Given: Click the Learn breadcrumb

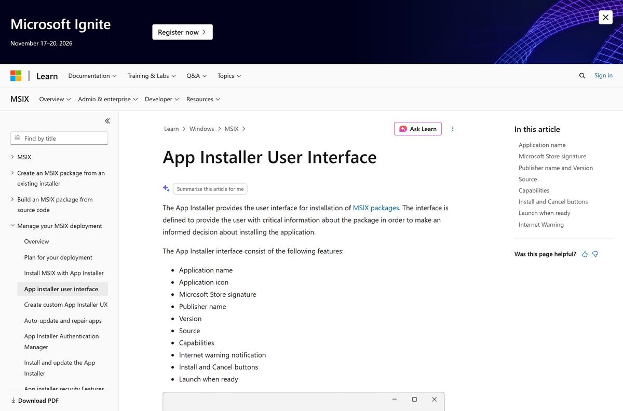Looking at the screenshot, I should [171, 129].
